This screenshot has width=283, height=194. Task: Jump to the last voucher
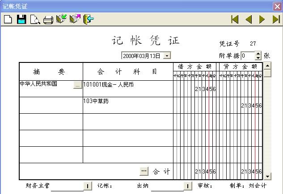276,19
